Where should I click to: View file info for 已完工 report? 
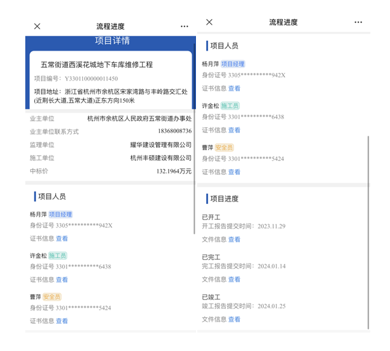(x=234, y=279)
